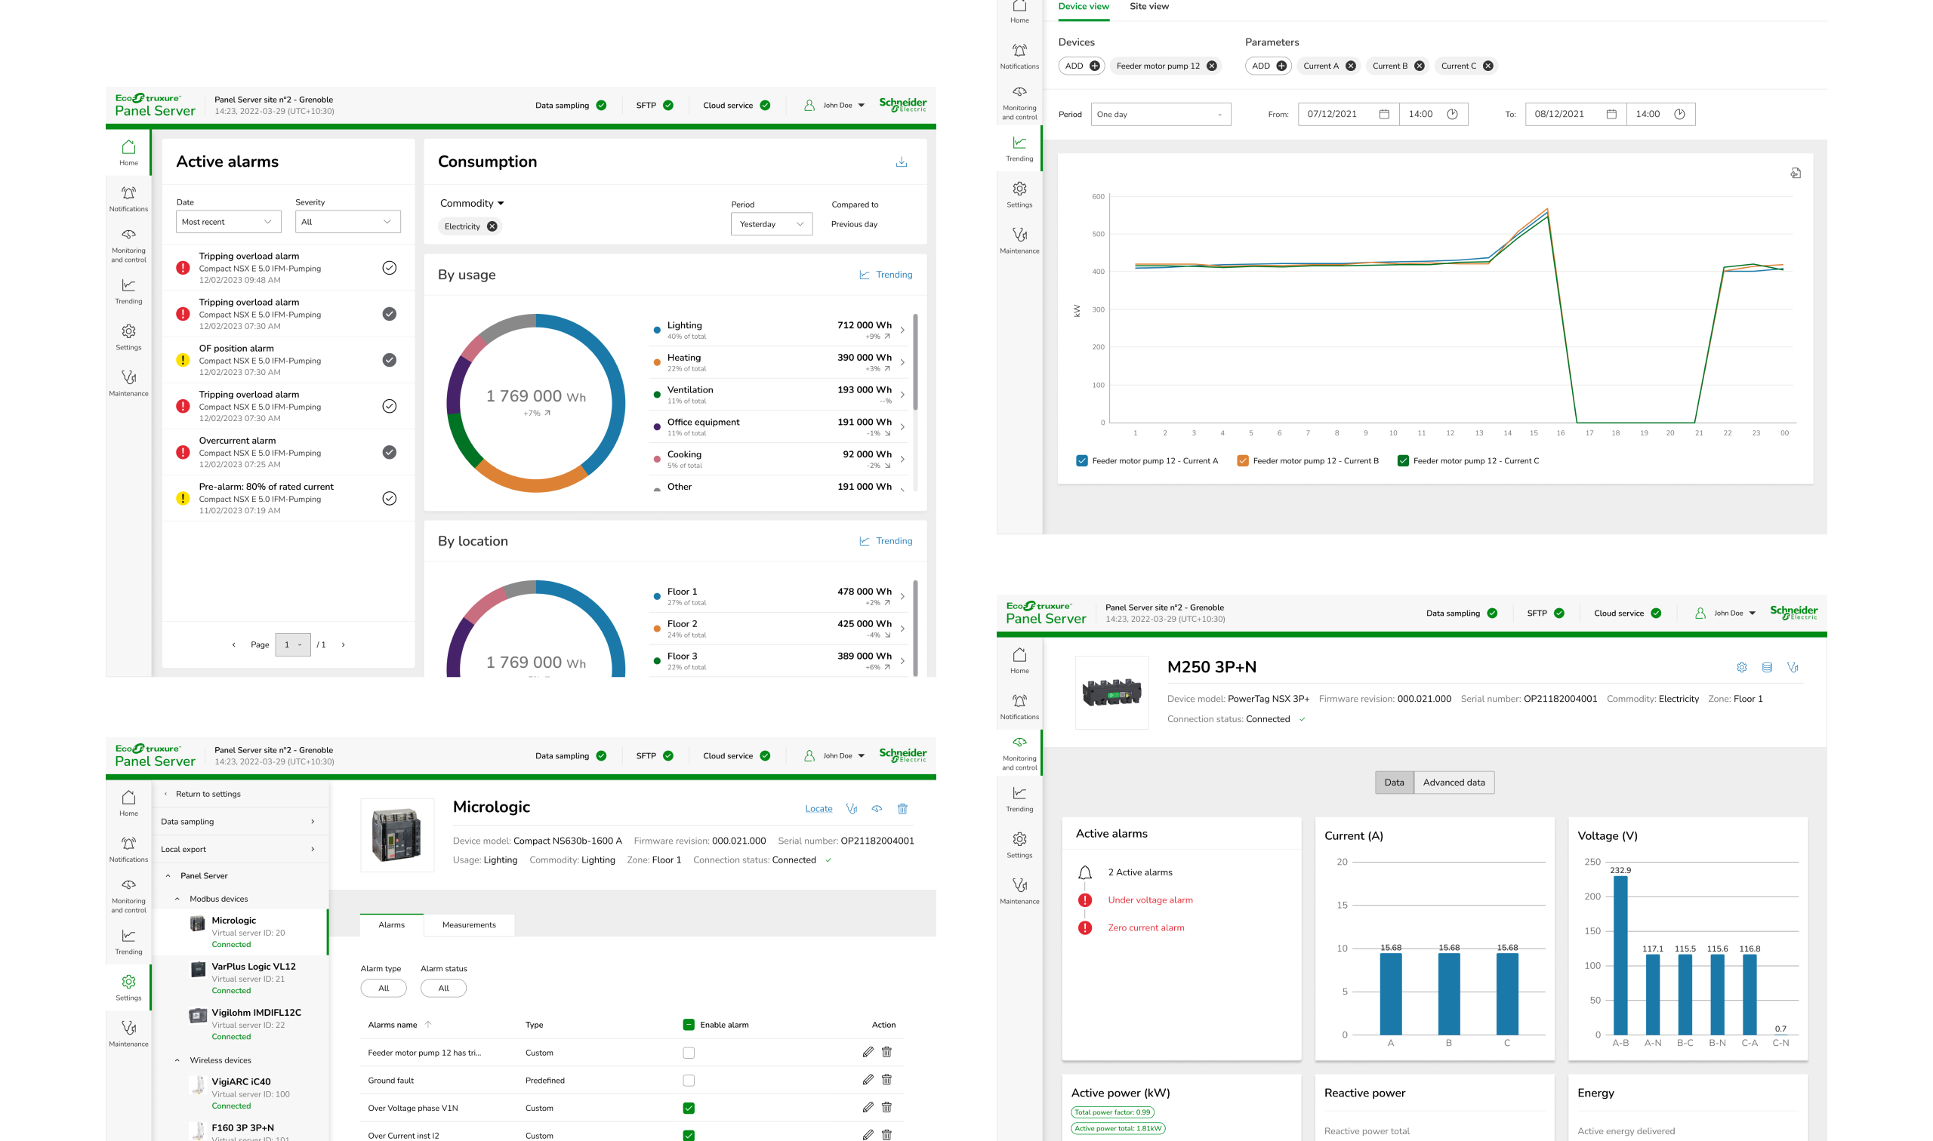Click the trash icon next to Micrologic title

tap(902, 808)
